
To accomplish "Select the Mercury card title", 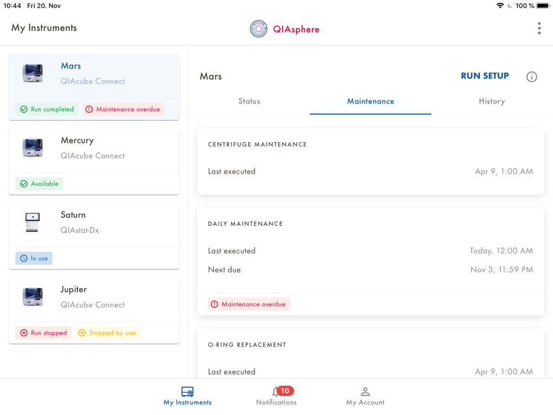I will click(x=77, y=141).
